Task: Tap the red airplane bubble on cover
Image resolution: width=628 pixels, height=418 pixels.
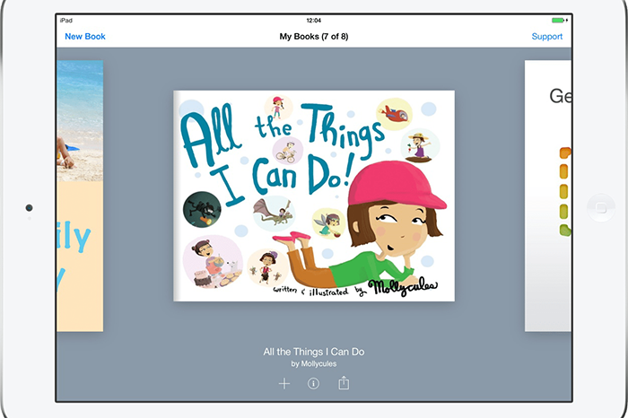Action: pos(394,114)
